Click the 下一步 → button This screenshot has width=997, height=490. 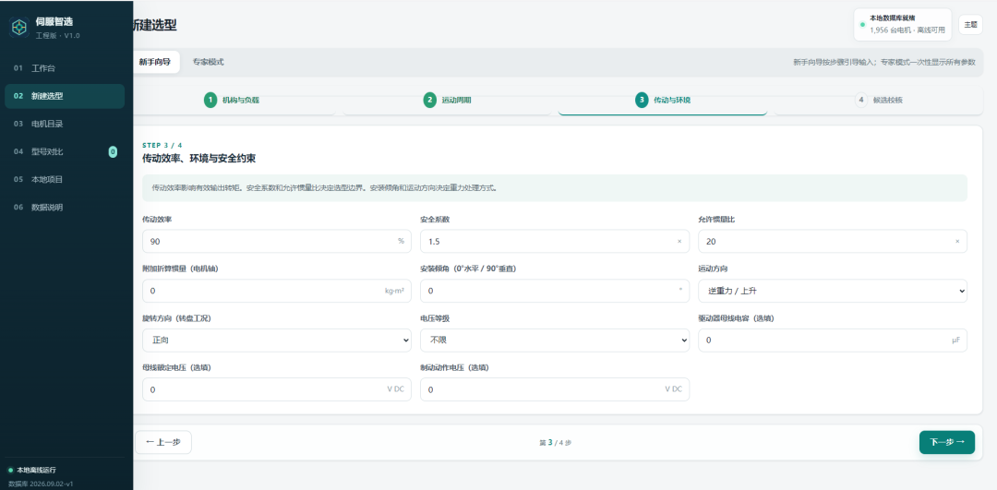point(947,442)
